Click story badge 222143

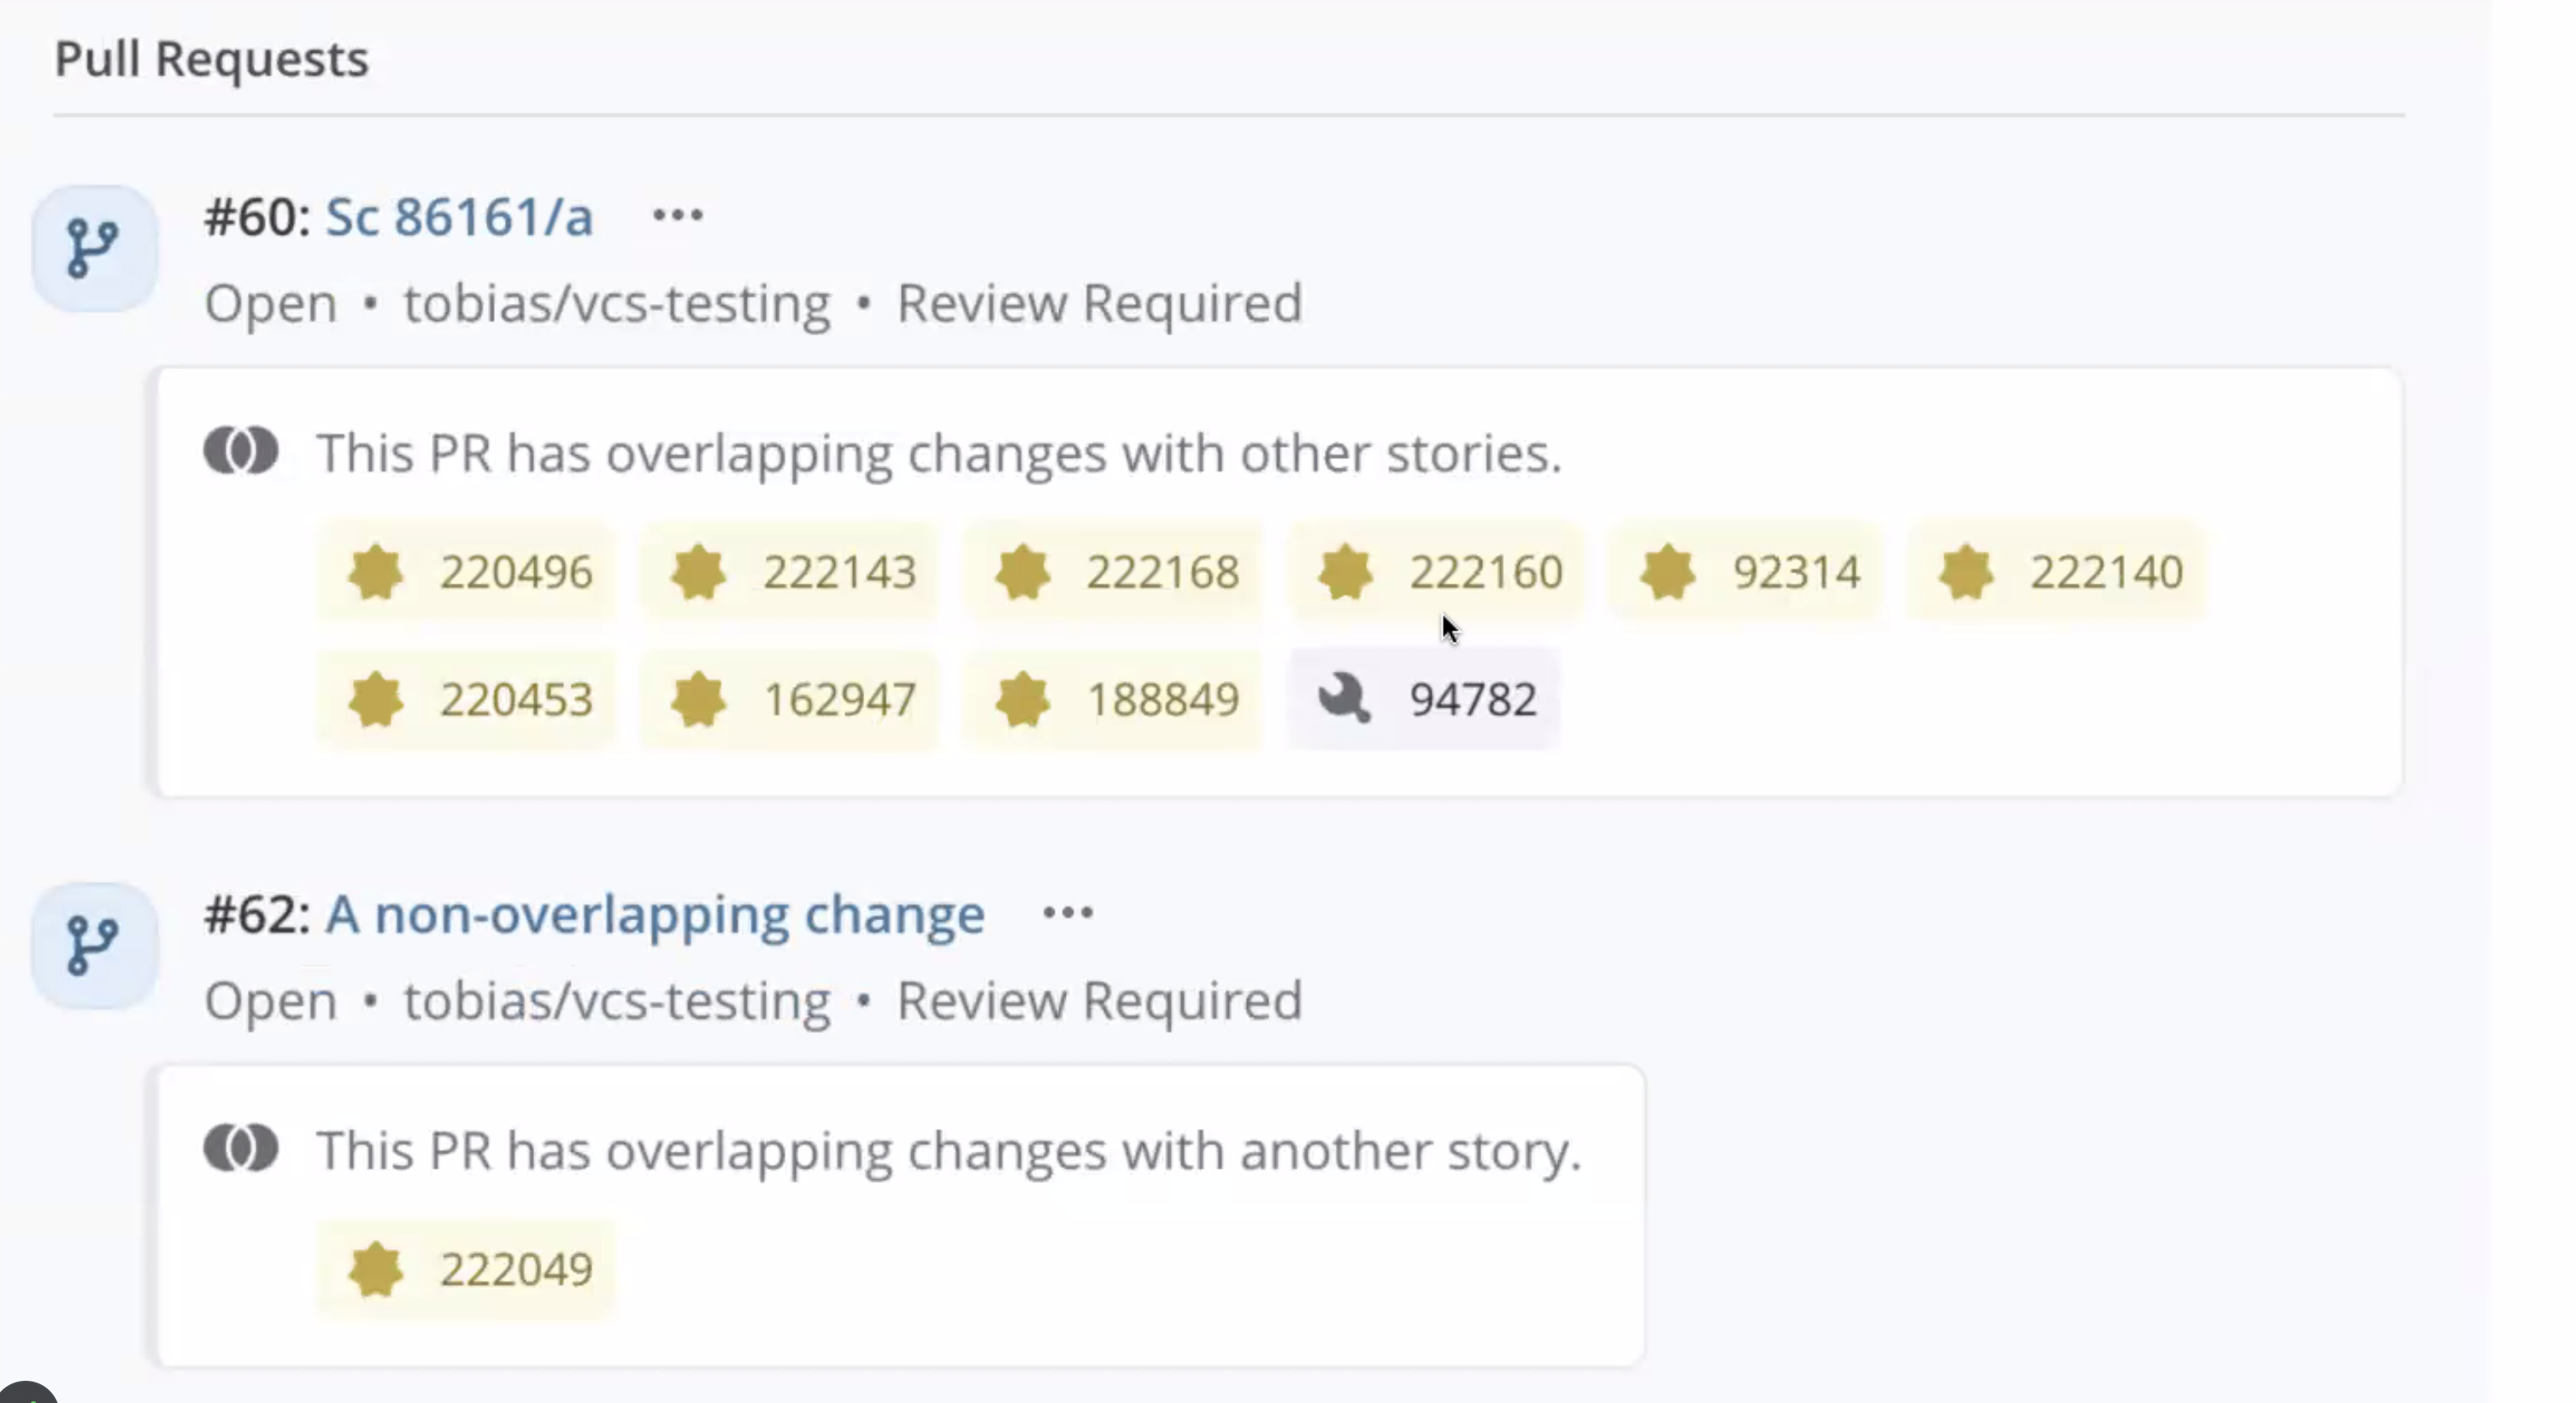tap(790, 572)
